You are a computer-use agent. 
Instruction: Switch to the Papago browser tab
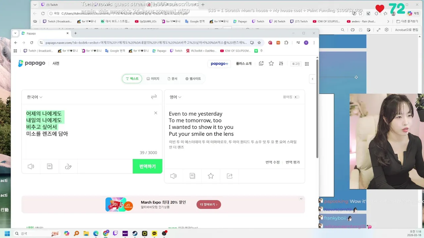45,33
